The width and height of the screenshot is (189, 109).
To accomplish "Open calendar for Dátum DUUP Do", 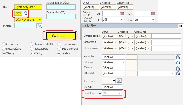I will pyautogui.click(x=153, y=13).
